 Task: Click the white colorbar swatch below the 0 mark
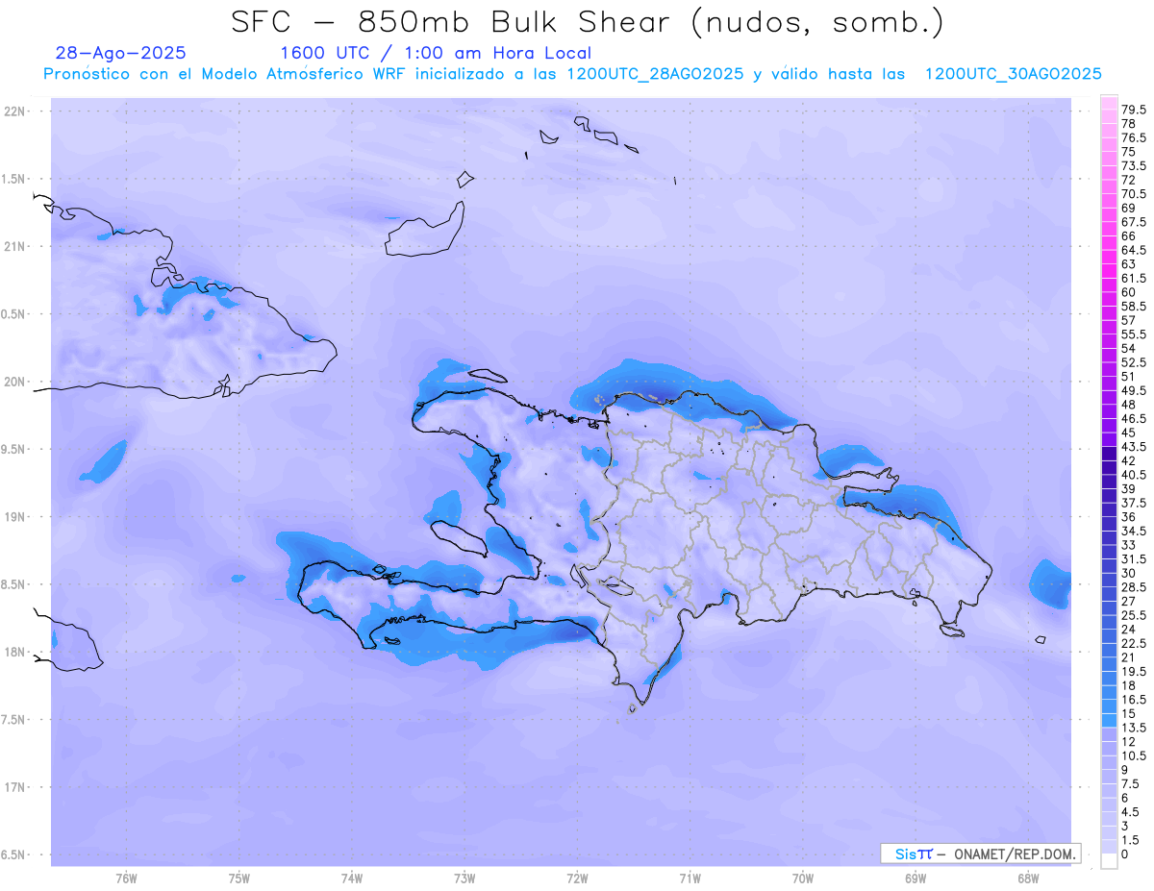tap(1109, 861)
